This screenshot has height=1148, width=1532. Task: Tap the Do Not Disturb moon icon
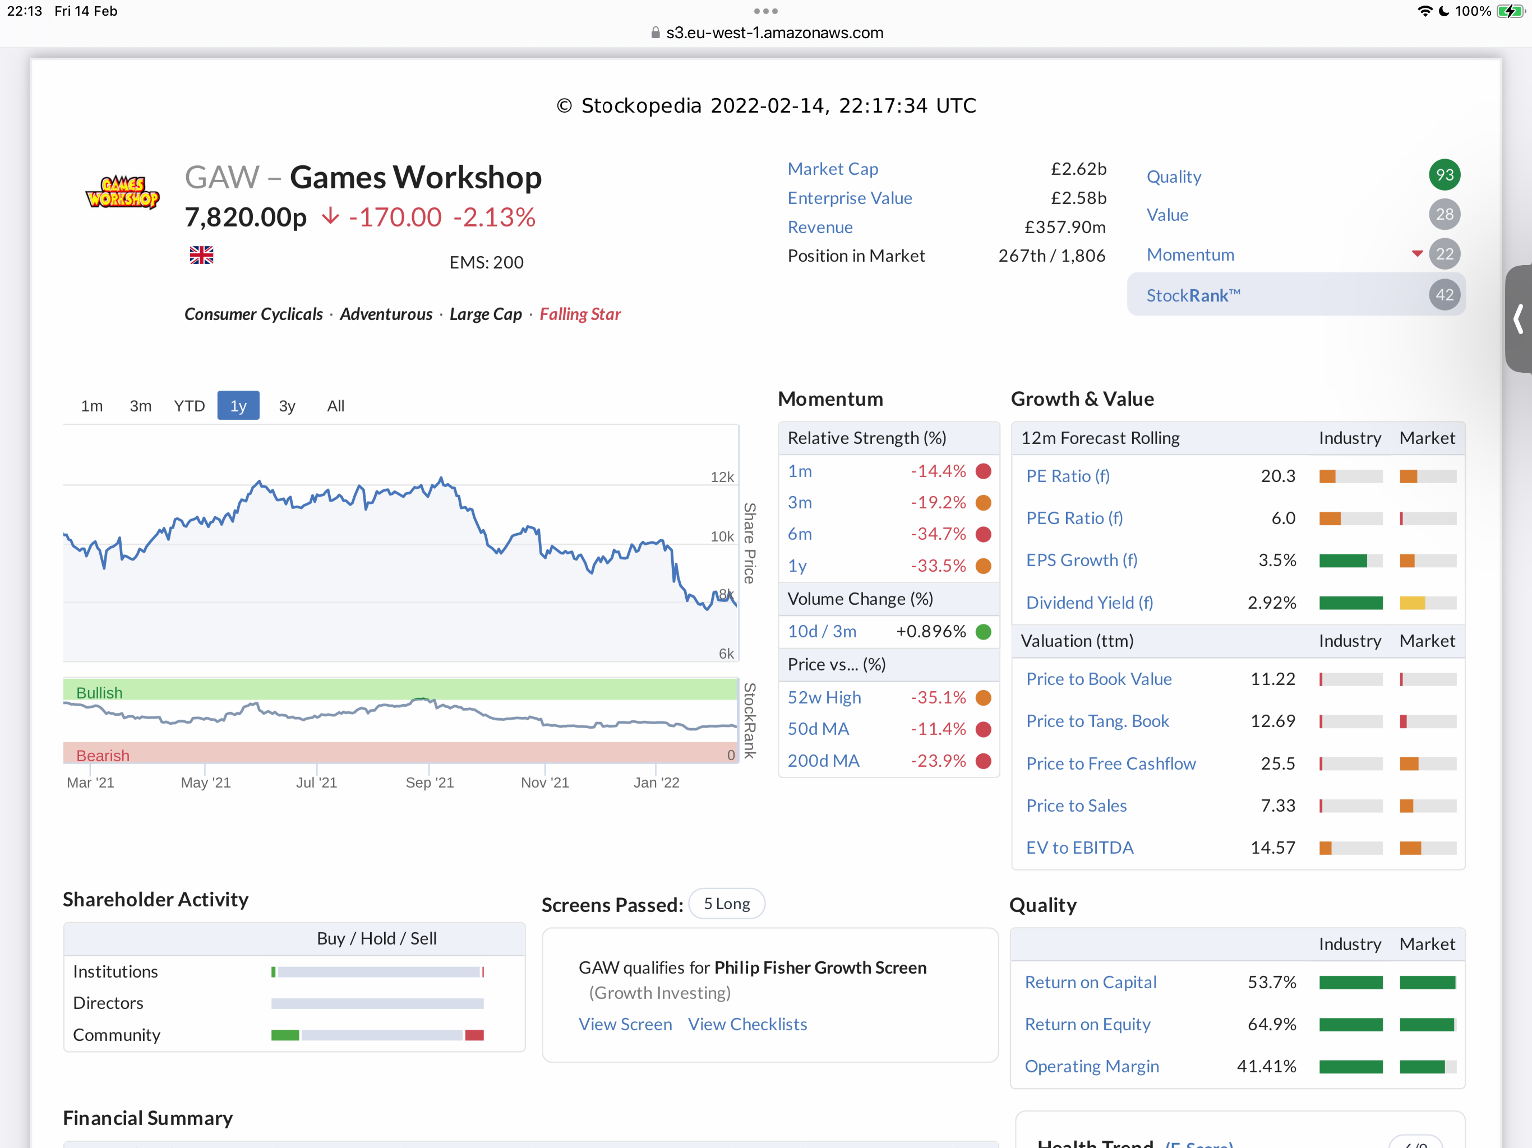pyautogui.click(x=1444, y=11)
